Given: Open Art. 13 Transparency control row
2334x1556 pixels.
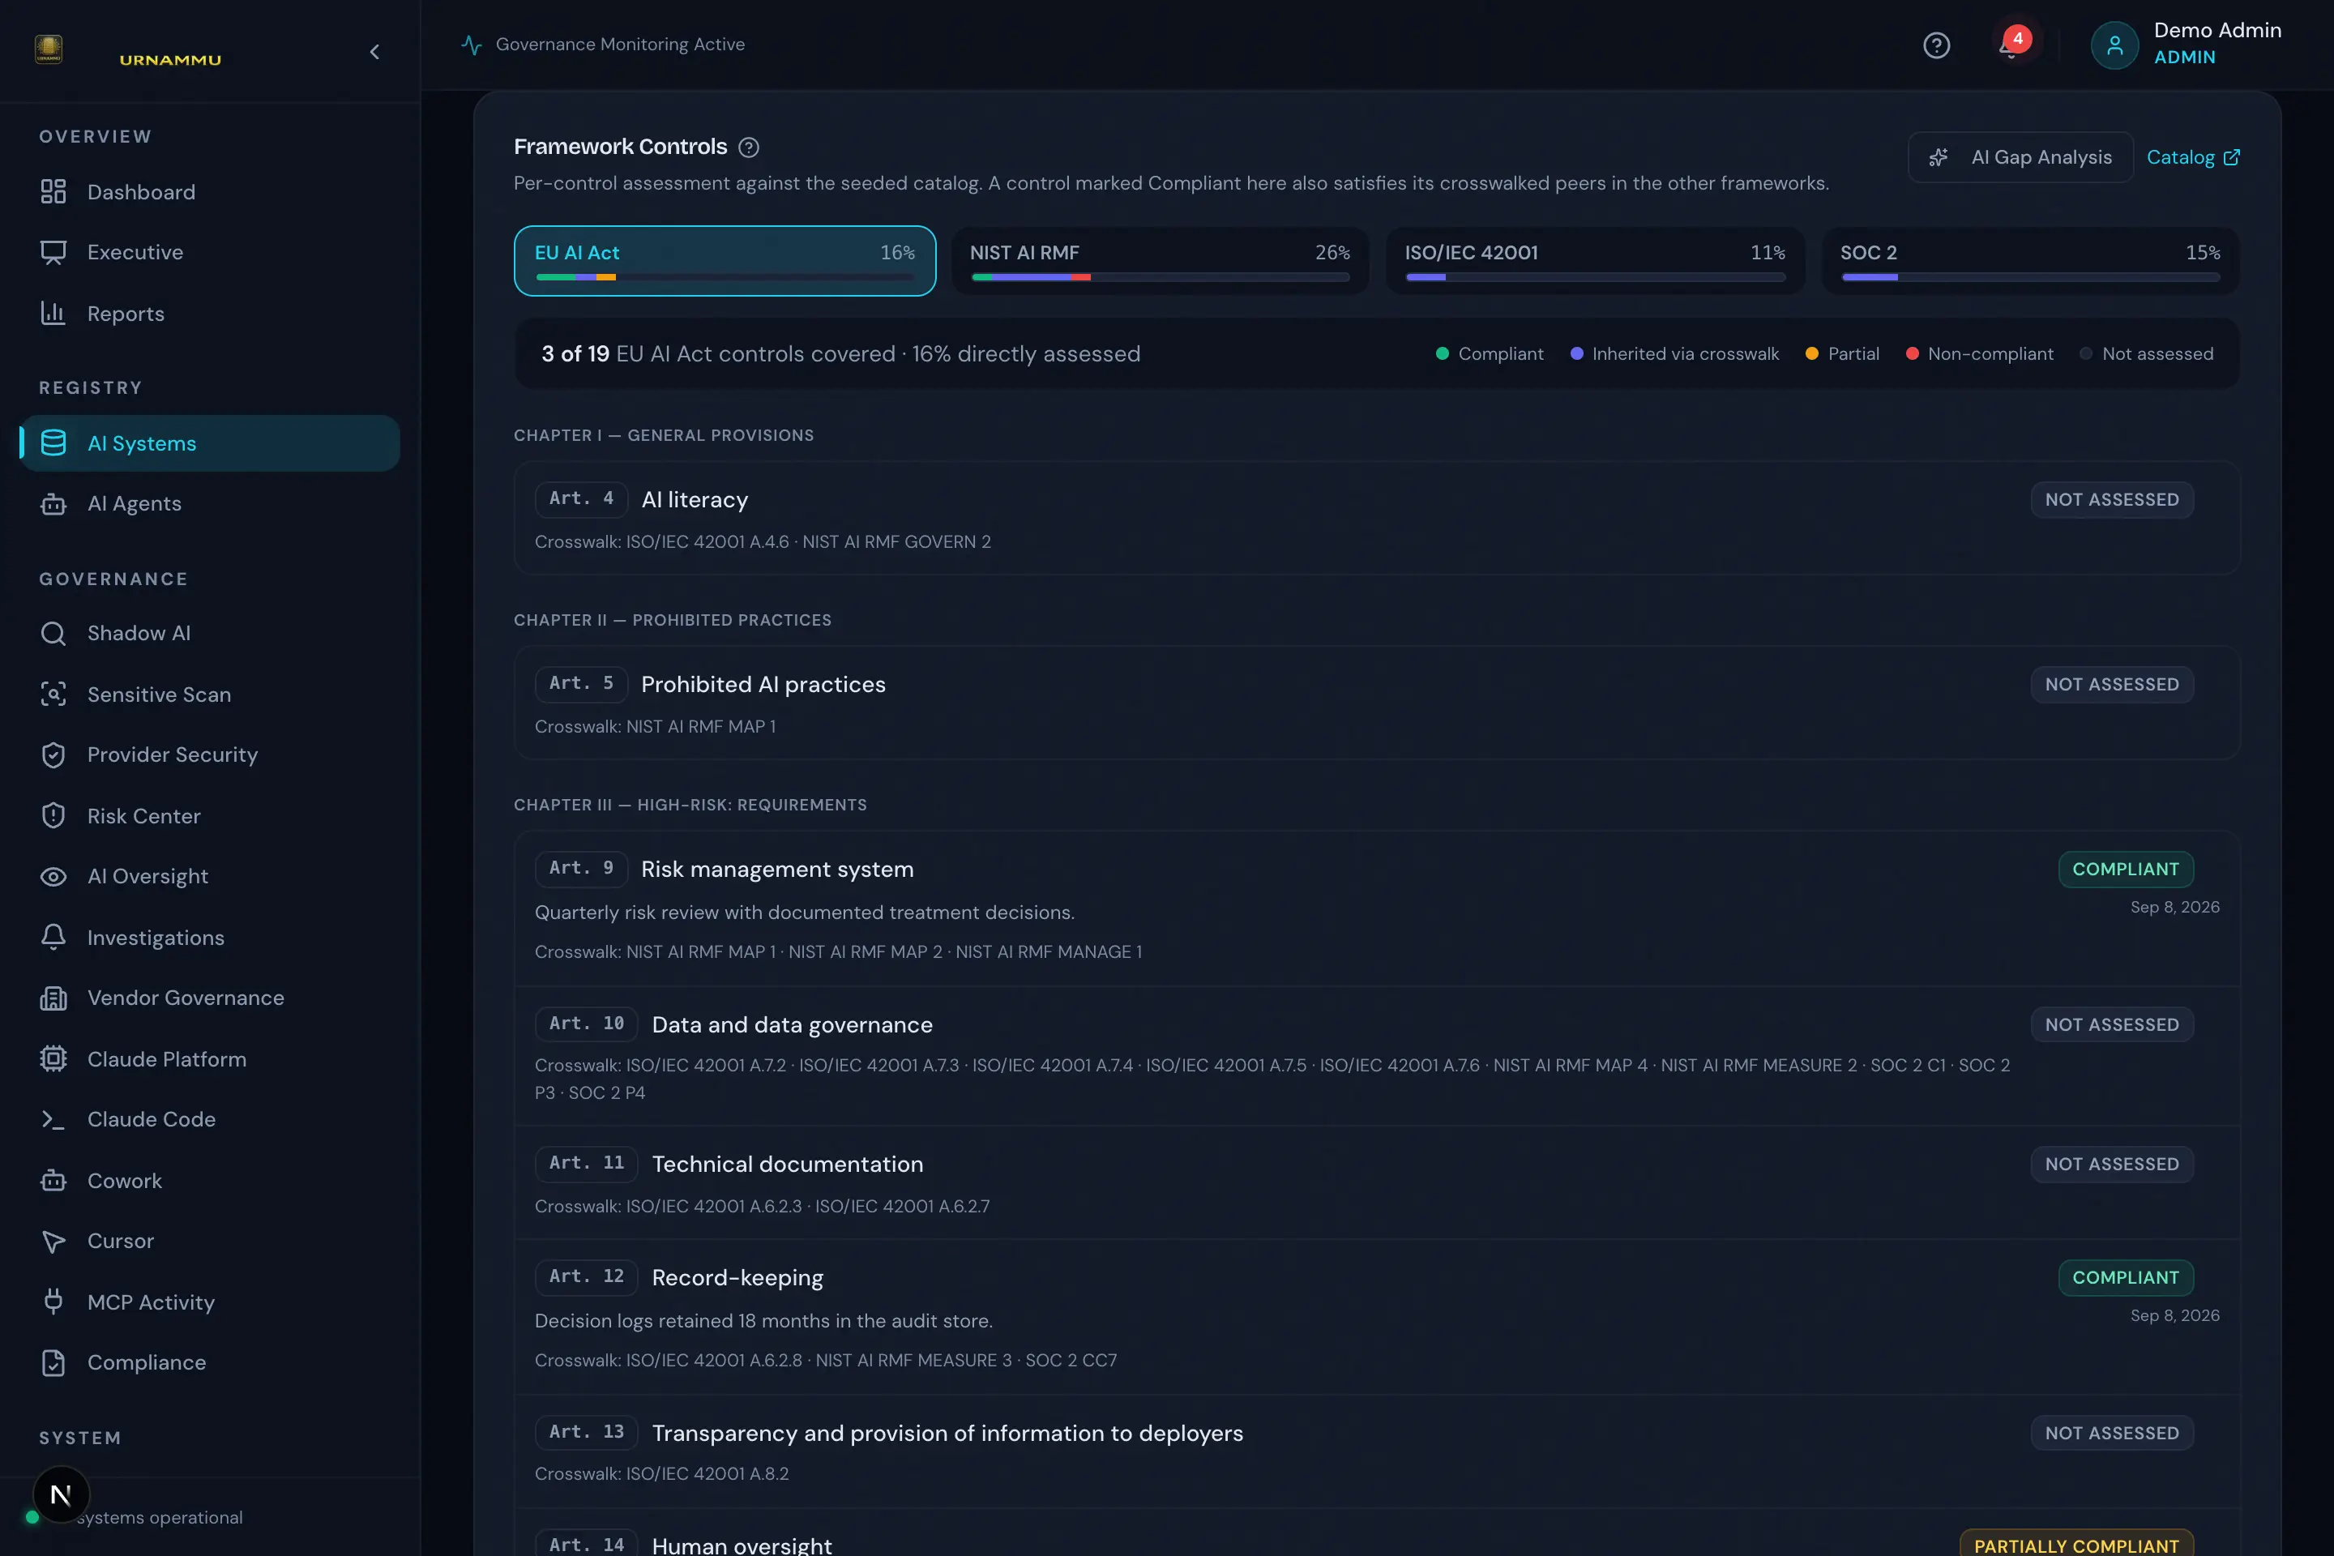Looking at the screenshot, I should click(1376, 1451).
